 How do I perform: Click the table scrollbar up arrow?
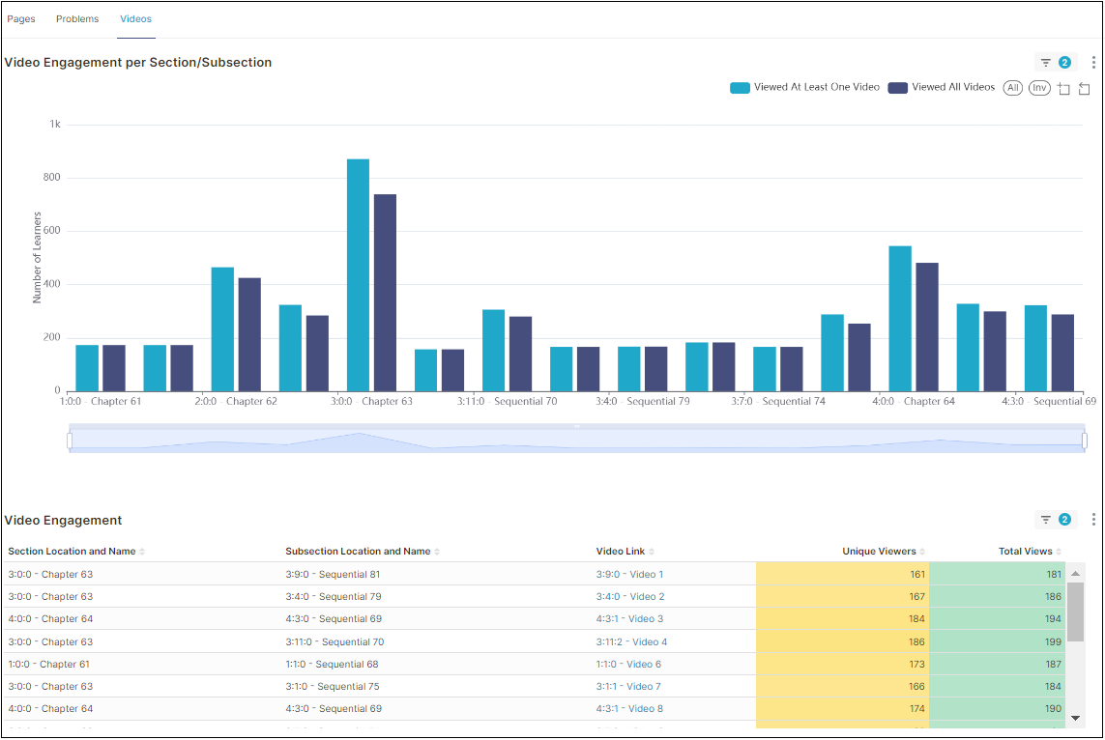pyautogui.click(x=1075, y=574)
